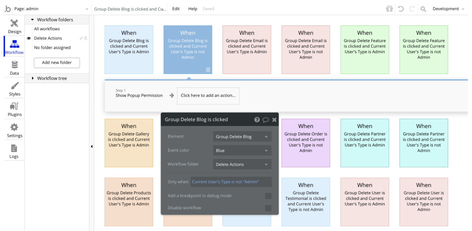Open the Edit menu
472x231 pixels.
(x=176, y=9)
